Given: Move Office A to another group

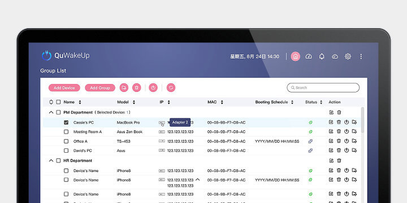Looking at the screenshot, I should click(x=354, y=141).
